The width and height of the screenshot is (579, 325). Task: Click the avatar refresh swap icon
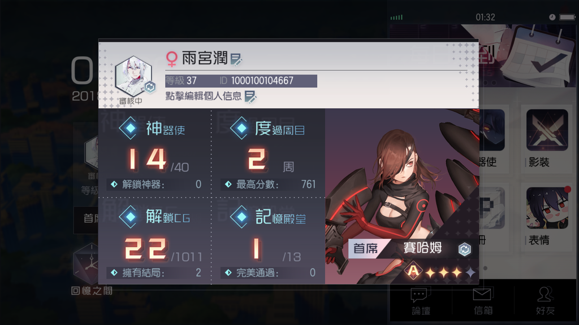[149, 86]
